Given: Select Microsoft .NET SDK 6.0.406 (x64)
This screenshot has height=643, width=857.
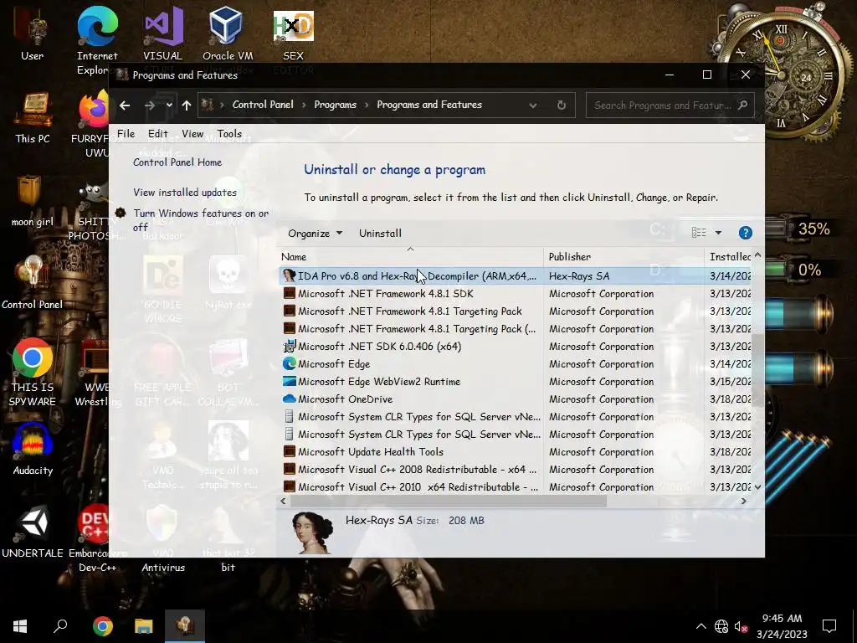Looking at the screenshot, I should coord(516,346).
